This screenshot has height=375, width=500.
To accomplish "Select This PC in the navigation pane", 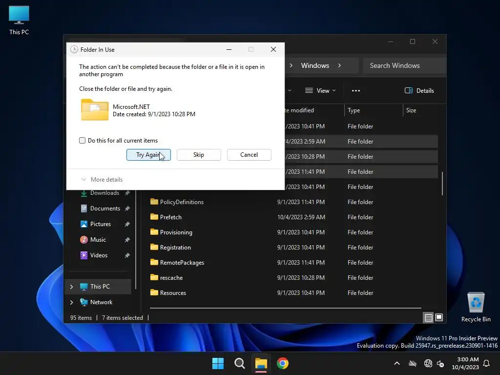I will pos(100,287).
